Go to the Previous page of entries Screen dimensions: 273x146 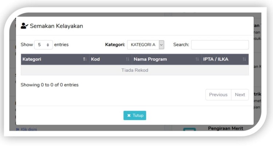point(218,95)
